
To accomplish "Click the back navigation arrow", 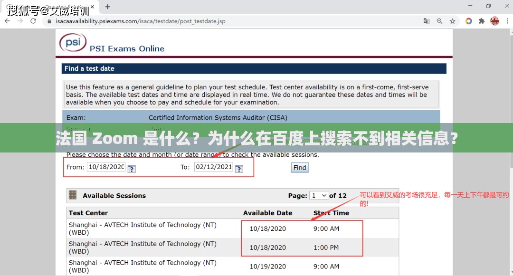I will click(7, 21).
